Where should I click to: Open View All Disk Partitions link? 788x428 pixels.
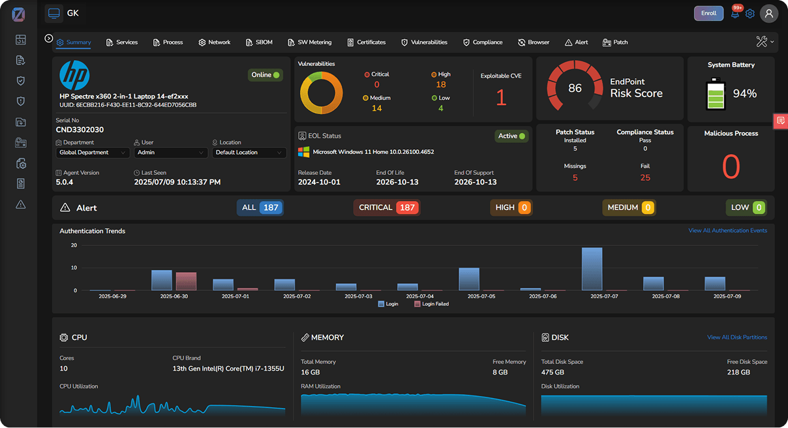(737, 337)
